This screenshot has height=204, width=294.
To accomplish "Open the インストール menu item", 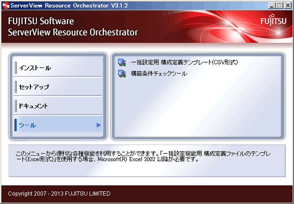I will pos(58,68).
